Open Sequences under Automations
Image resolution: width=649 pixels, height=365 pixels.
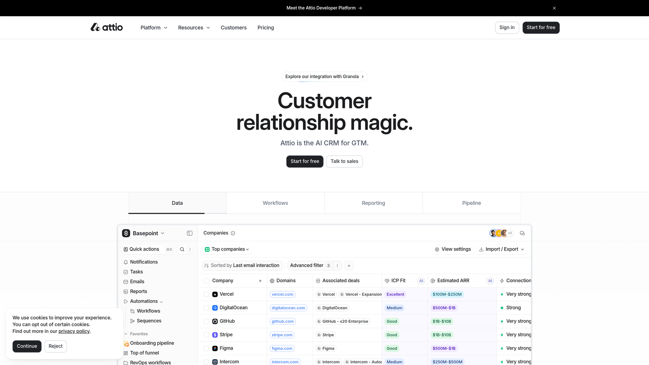[x=149, y=320]
